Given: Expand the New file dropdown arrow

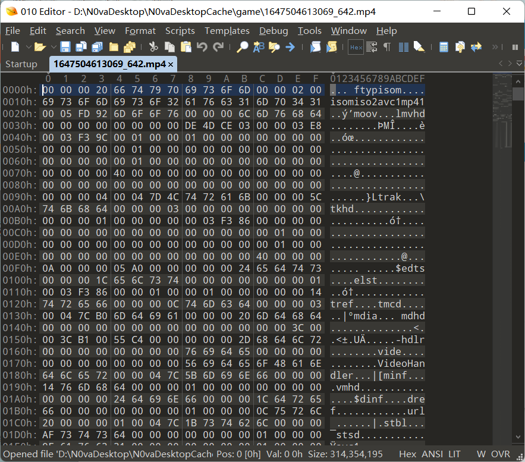Looking at the screenshot, I should (x=29, y=47).
